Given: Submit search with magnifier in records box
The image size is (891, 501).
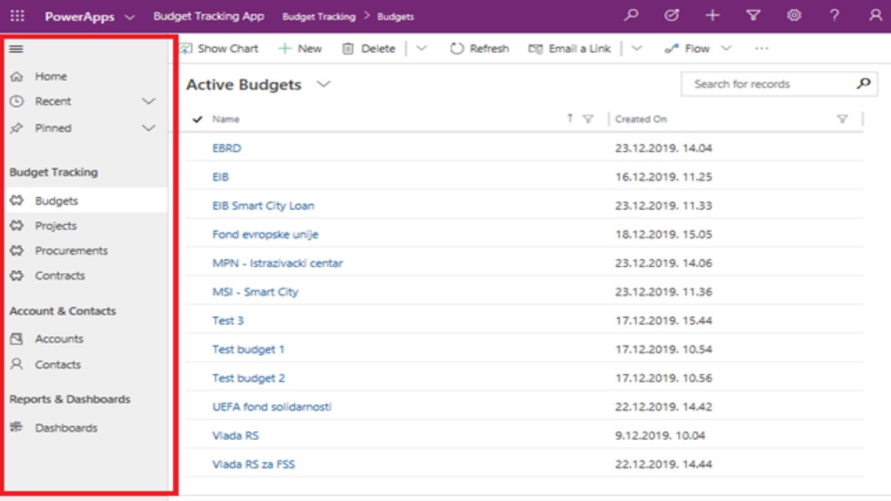Looking at the screenshot, I should (x=863, y=83).
